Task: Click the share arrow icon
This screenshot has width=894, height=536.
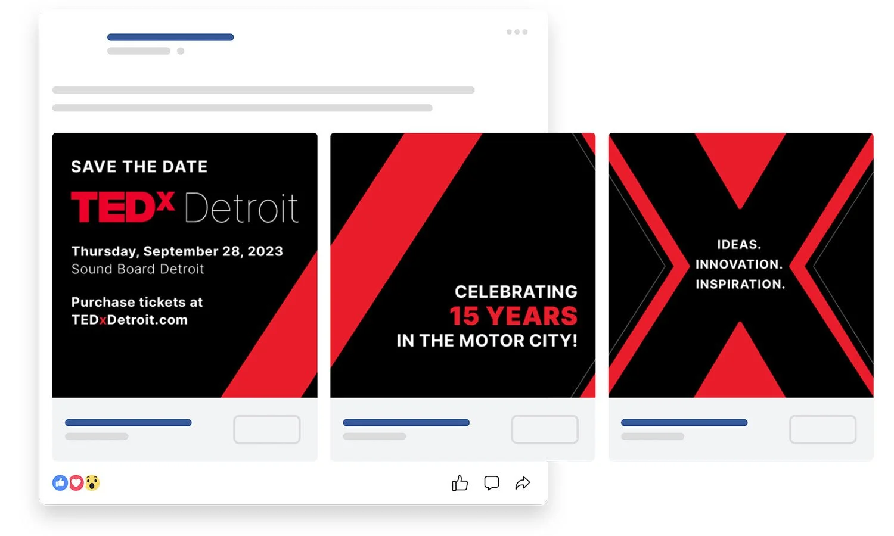Action: click(x=523, y=483)
